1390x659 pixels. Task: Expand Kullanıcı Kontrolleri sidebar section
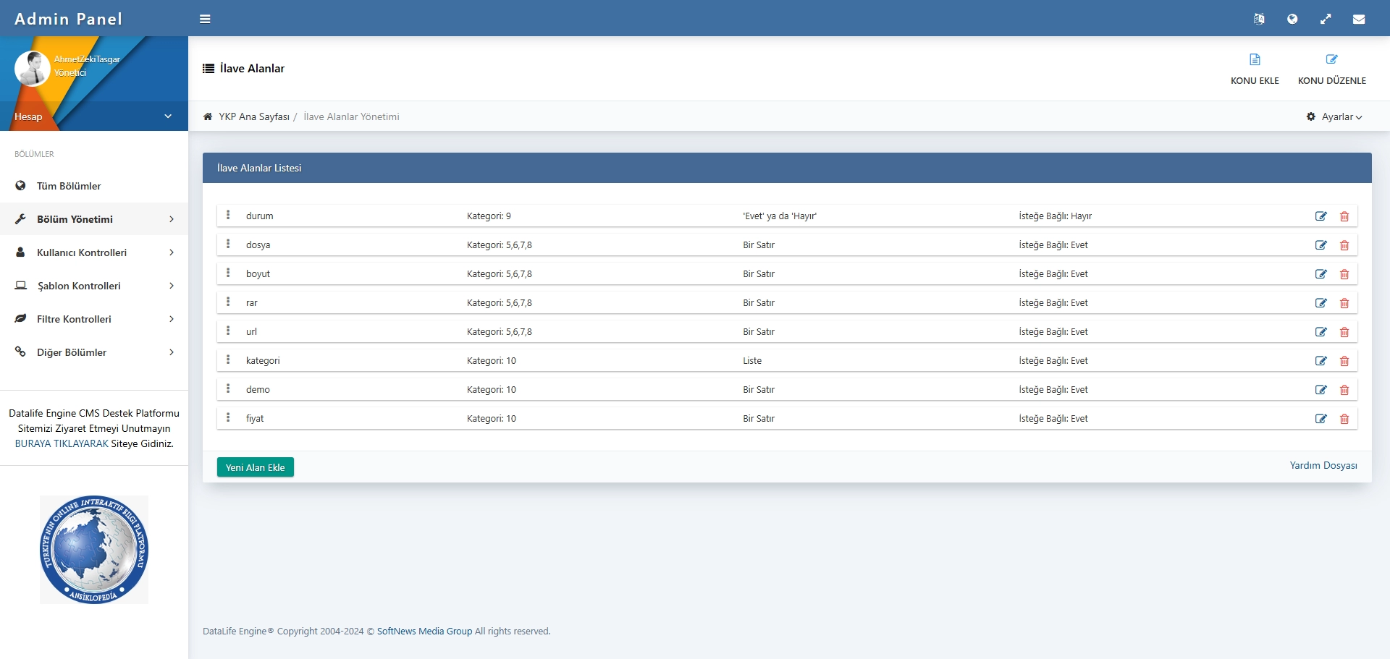[x=94, y=252]
